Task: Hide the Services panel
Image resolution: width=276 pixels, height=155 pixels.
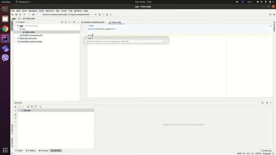Action: click(x=271, y=103)
